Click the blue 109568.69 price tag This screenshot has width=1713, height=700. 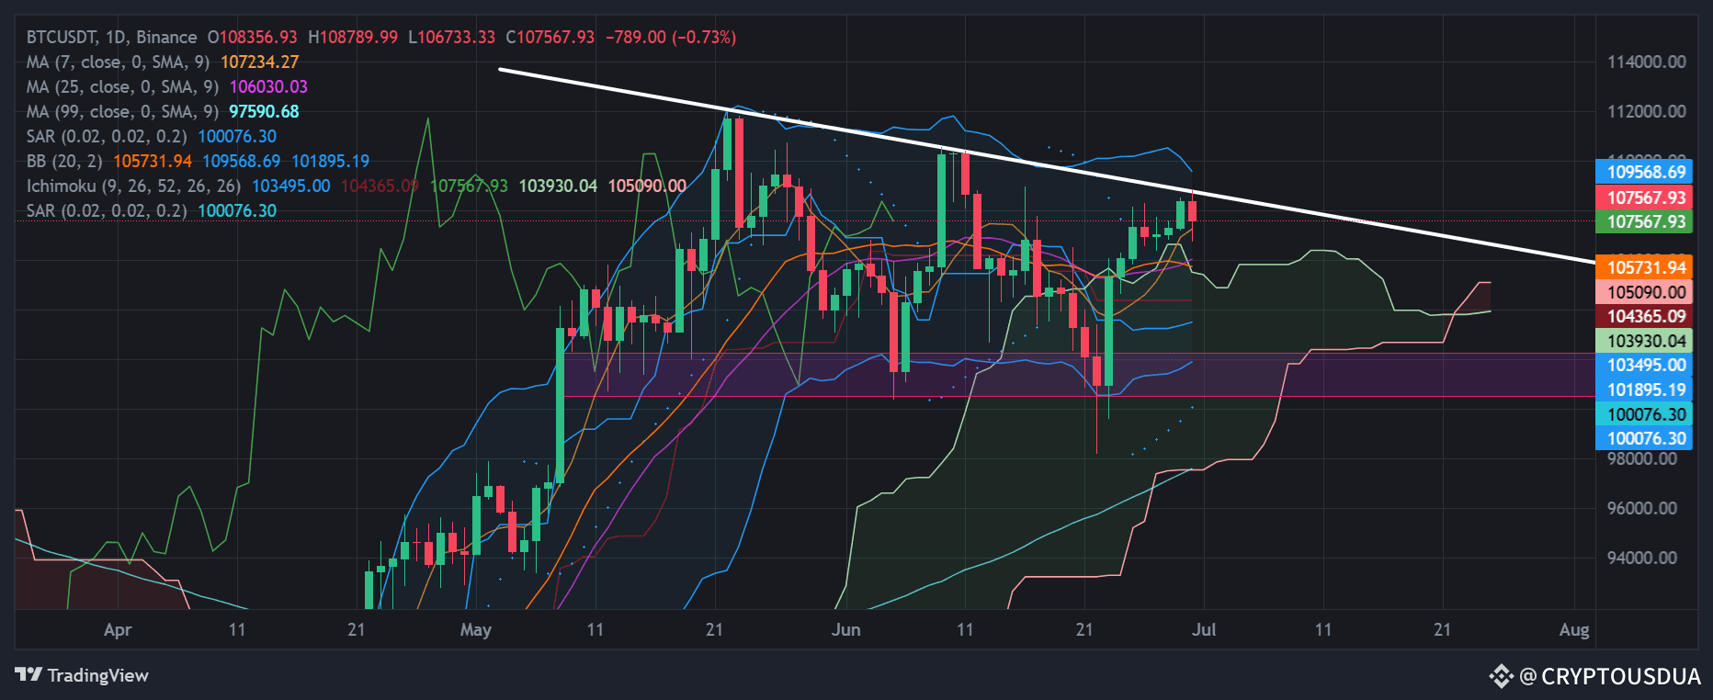(1646, 172)
